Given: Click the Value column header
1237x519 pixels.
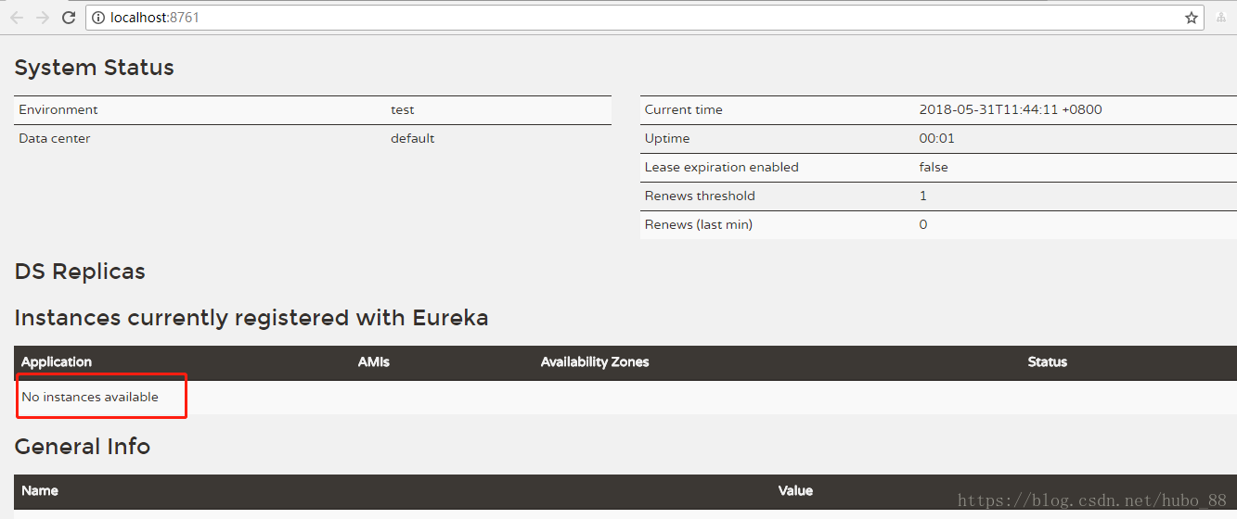Looking at the screenshot, I should (795, 490).
